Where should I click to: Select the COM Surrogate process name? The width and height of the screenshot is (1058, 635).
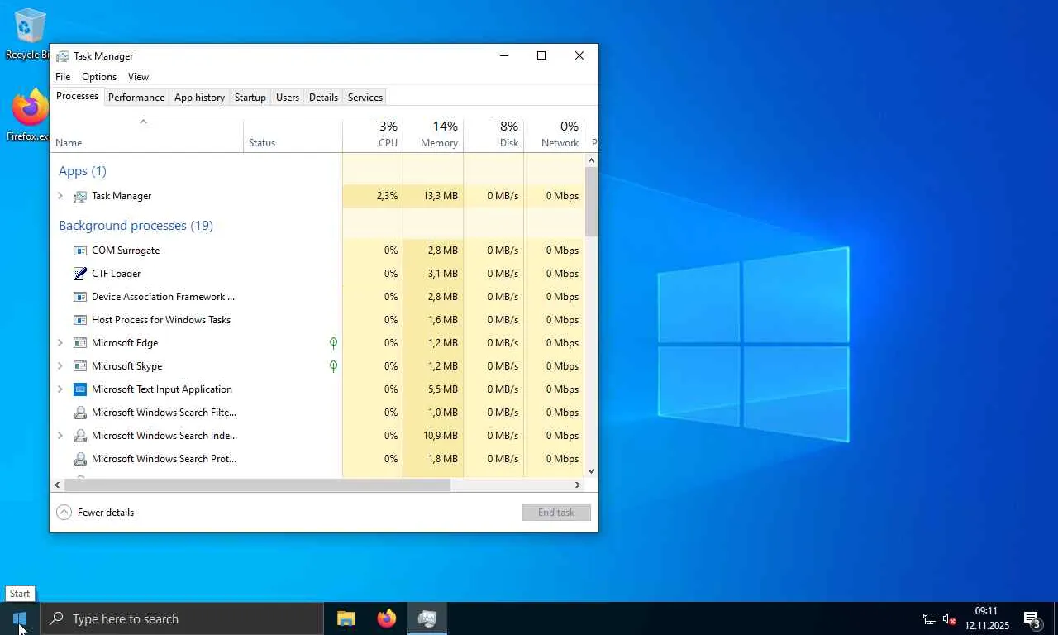click(126, 251)
